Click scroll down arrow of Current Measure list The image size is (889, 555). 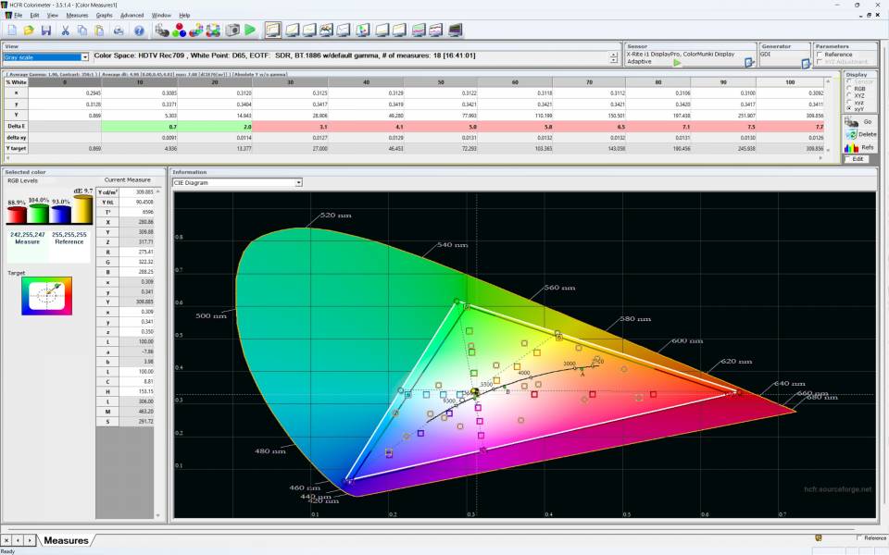pos(157,515)
